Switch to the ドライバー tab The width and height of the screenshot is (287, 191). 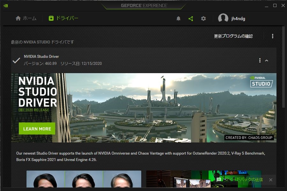(x=63, y=18)
